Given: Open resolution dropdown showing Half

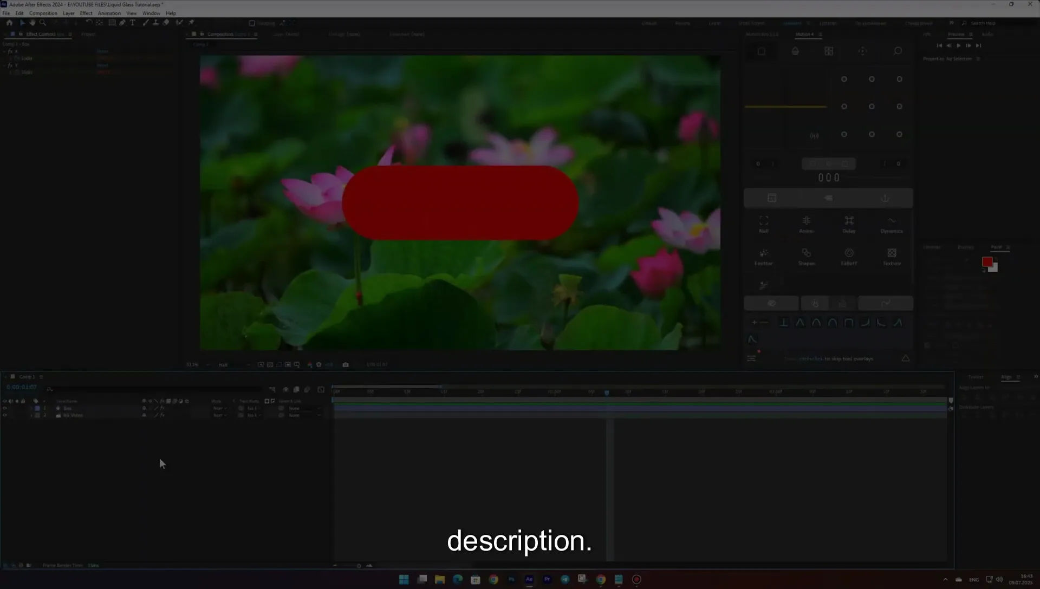Looking at the screenshot, I should point(234,365).
